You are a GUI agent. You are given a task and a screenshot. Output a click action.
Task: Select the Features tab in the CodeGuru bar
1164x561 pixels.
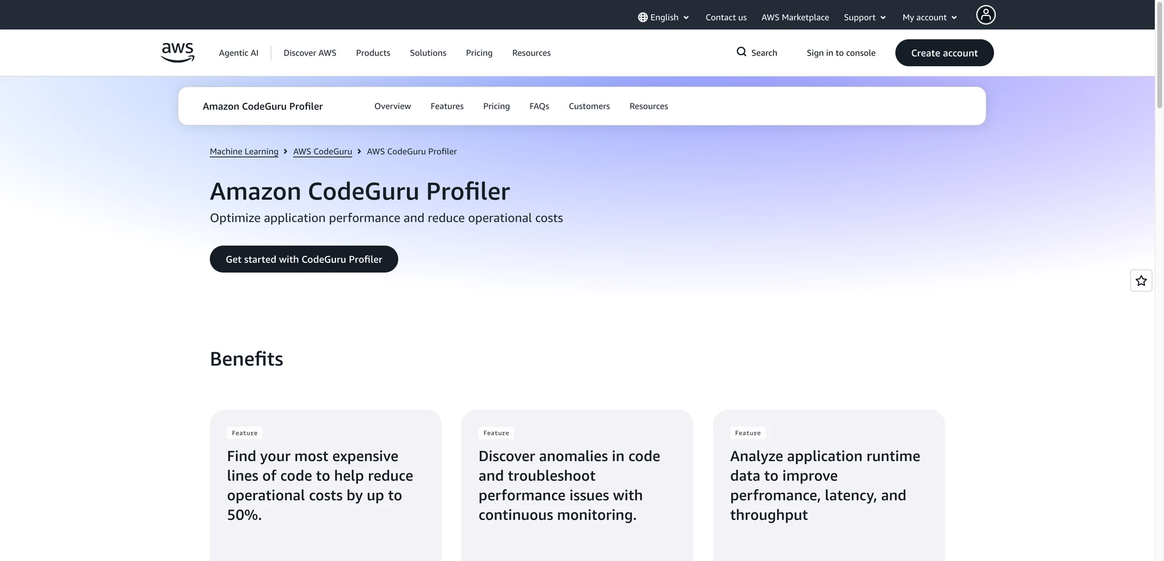tap(447, 106)
